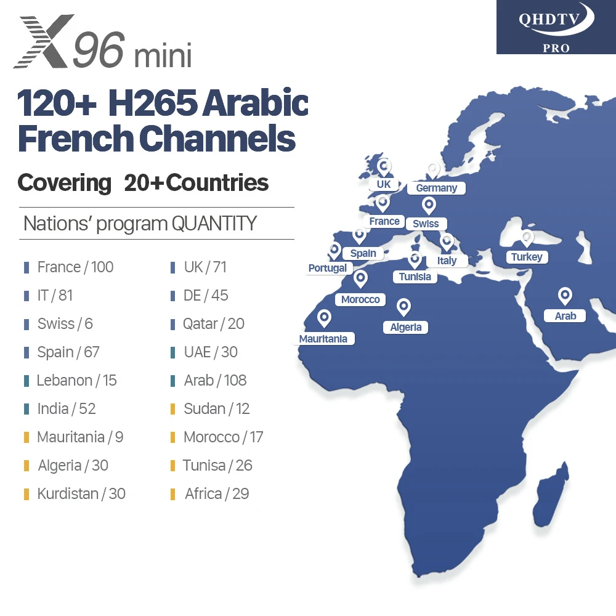Screen dimensions: 616x616
Task: Click the Portugal map label
Action: pyautogui.click(x=328, y=269)
